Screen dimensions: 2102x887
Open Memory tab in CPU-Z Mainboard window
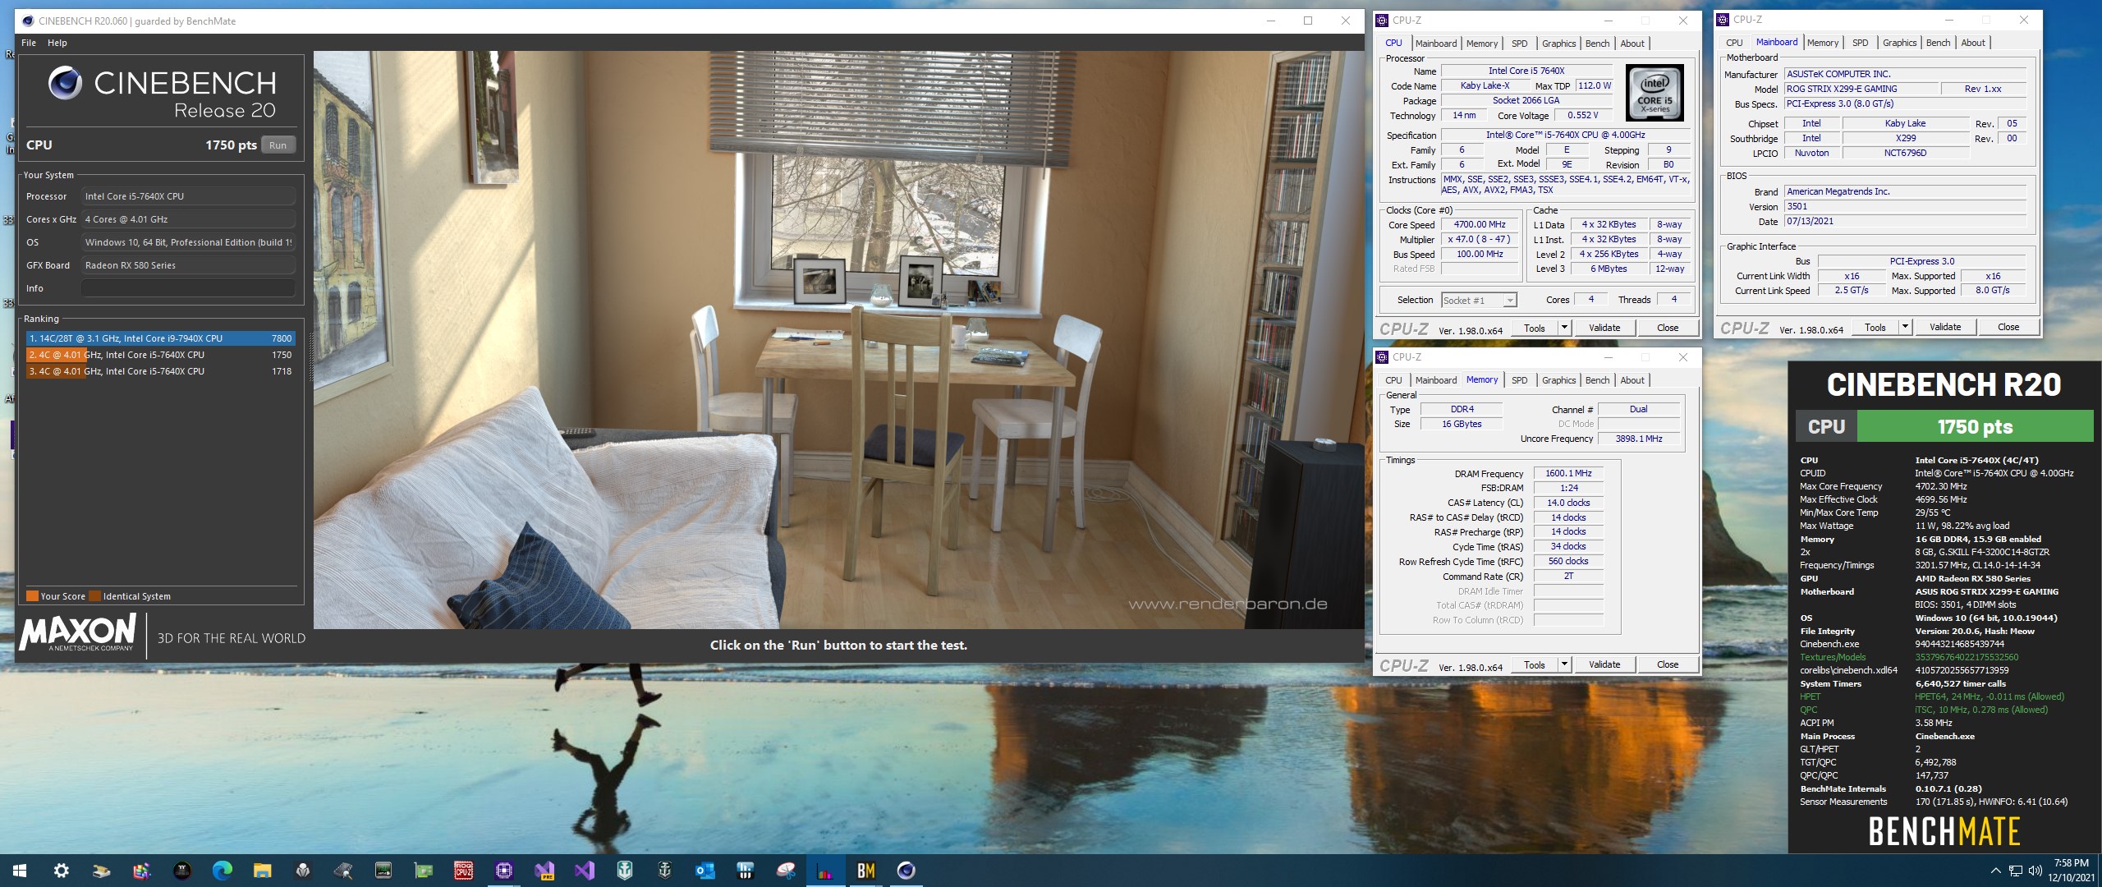tap(1823, 43)
